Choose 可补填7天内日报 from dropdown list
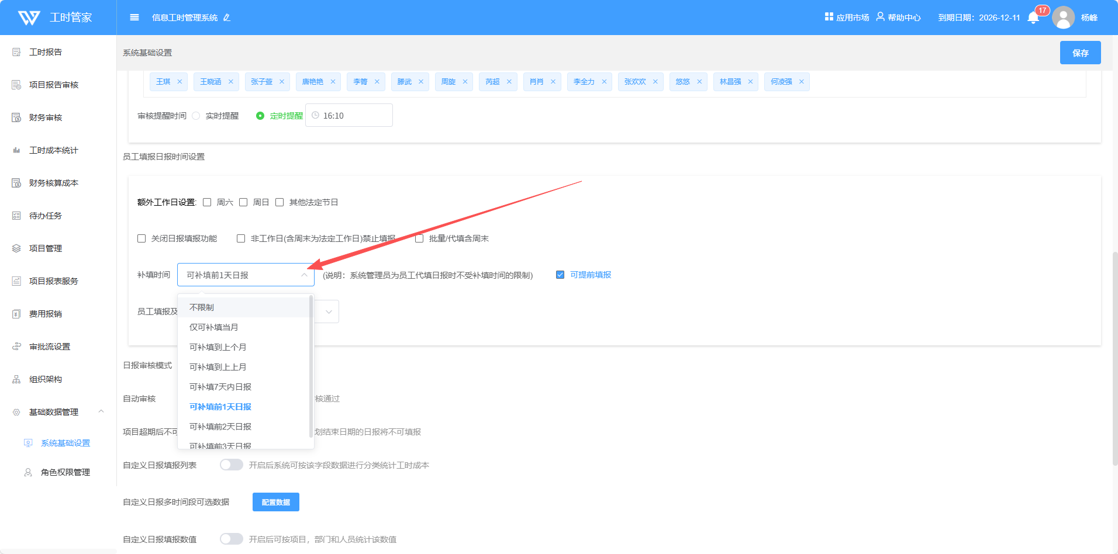 [x=220, y=387]
